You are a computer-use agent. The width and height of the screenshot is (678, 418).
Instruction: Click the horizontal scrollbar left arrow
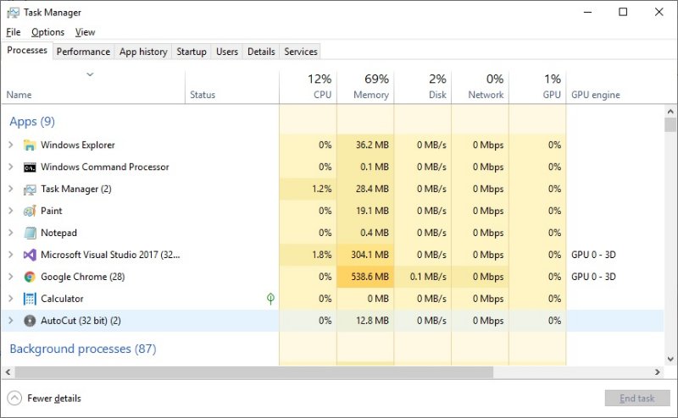point(8,371)
